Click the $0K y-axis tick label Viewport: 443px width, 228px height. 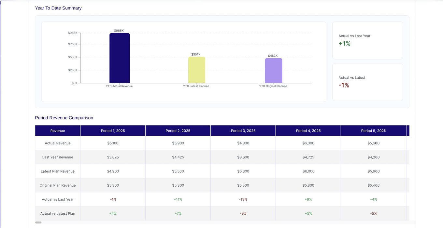tap(75, 83)
